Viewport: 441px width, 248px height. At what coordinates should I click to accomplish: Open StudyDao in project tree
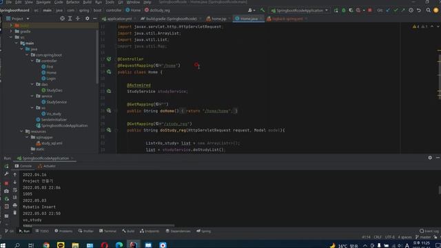[54, 90]
